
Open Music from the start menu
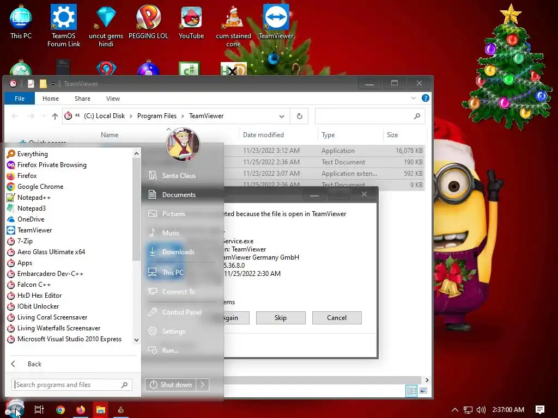tap(171, 233)
